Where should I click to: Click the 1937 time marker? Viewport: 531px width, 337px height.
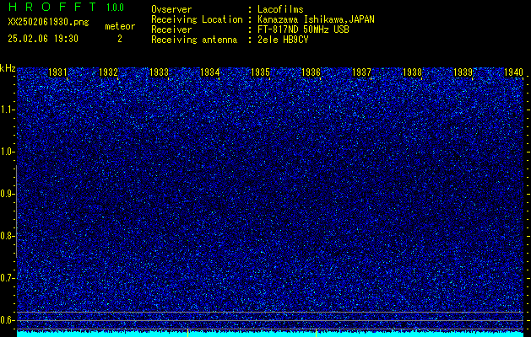tap(361, 72)
